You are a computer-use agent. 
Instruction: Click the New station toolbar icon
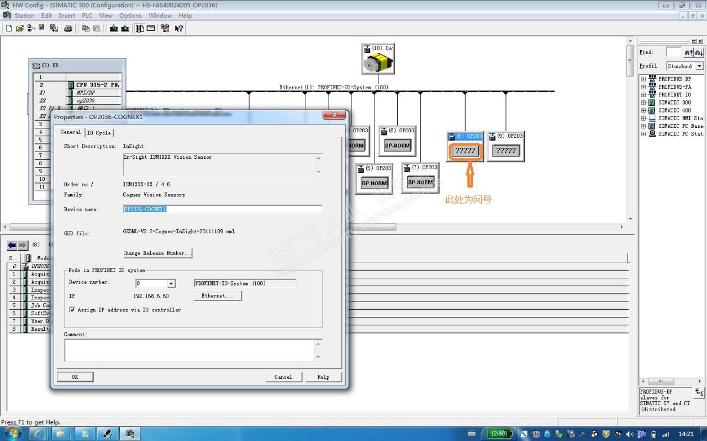(9, 28)
